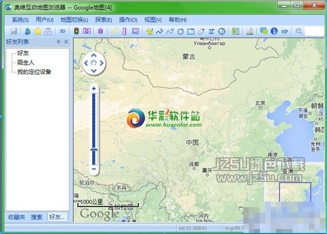Click the purple picture frame icon
Viewport: 327px width, 234px height.
pyautogui.click(x=136, y=31)
